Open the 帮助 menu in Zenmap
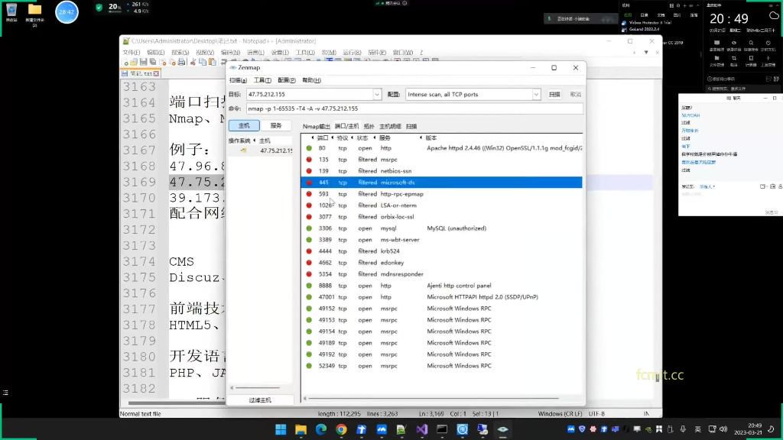This screenshot has width=783, height=440. (311, 80)
